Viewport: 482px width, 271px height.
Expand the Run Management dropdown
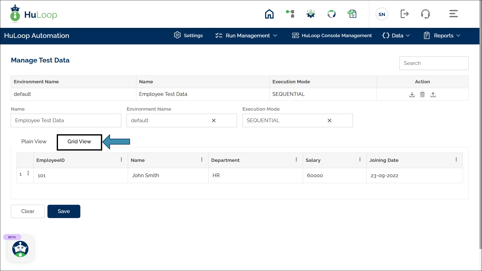pos(246,36)
